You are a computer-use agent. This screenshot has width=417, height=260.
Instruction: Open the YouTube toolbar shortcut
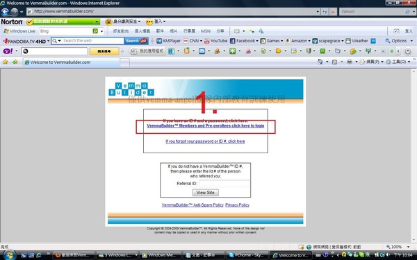(215, 41)
